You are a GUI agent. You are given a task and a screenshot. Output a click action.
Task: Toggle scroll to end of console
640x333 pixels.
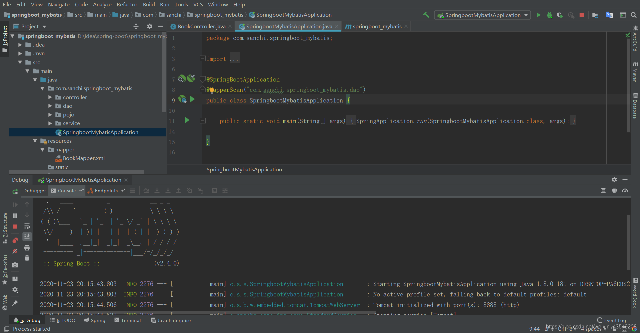click(27, 237)
